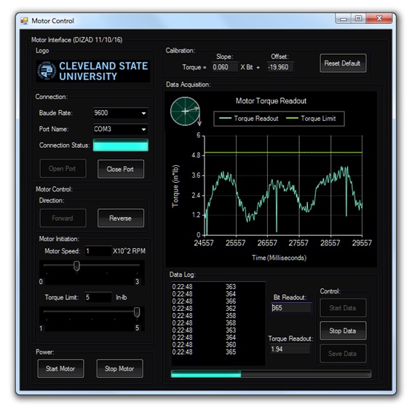Click the Close Port button

tap(121, 169)
